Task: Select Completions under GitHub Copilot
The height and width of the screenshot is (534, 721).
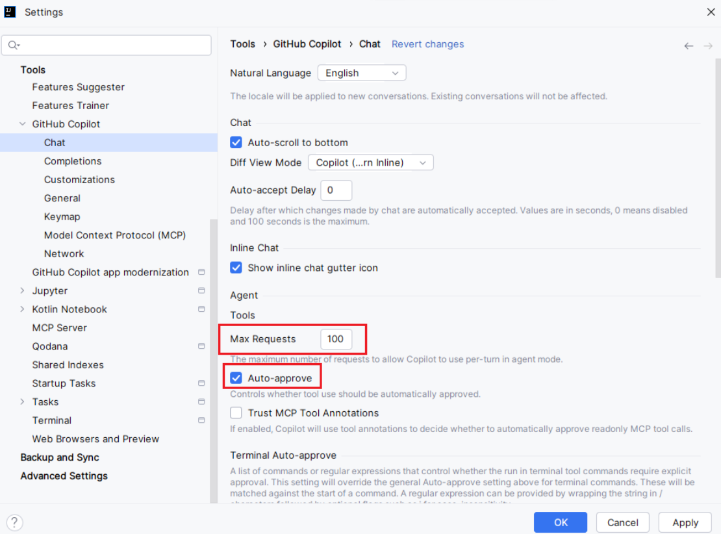Action: point(73,161)
